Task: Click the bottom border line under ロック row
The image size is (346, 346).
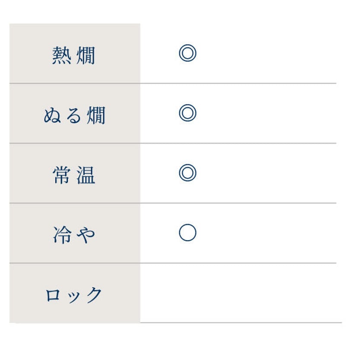Action: [241, 323]
